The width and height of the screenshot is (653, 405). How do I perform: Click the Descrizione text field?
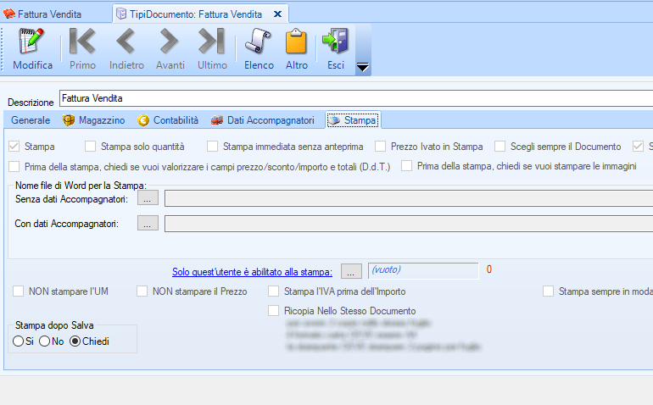click(x=356, y=98)
